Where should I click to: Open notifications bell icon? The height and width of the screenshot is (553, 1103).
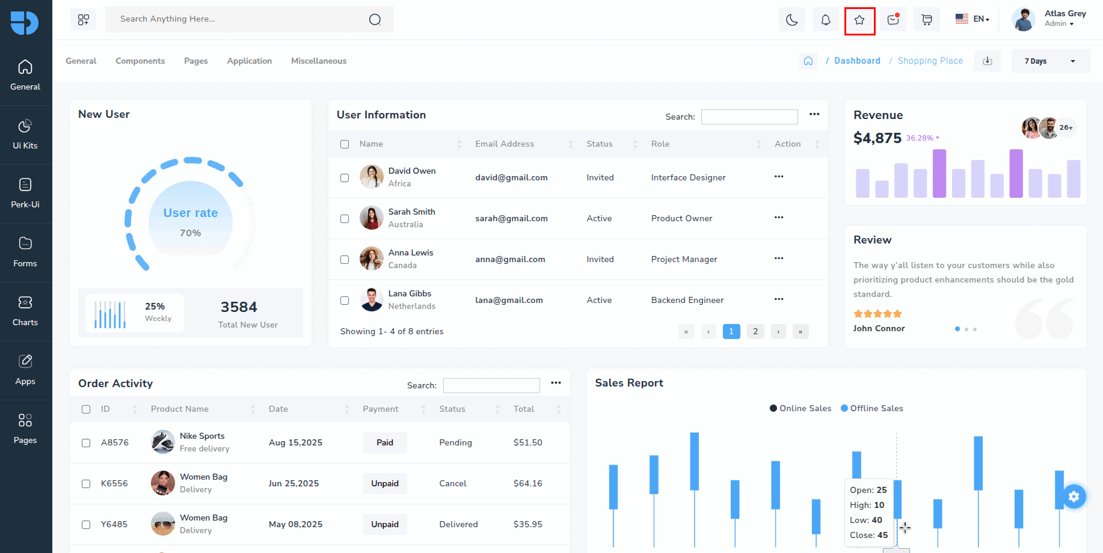coord(826,20)
